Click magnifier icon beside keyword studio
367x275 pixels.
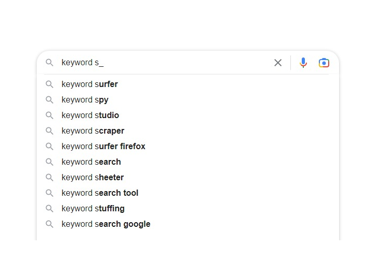[50, 115]
